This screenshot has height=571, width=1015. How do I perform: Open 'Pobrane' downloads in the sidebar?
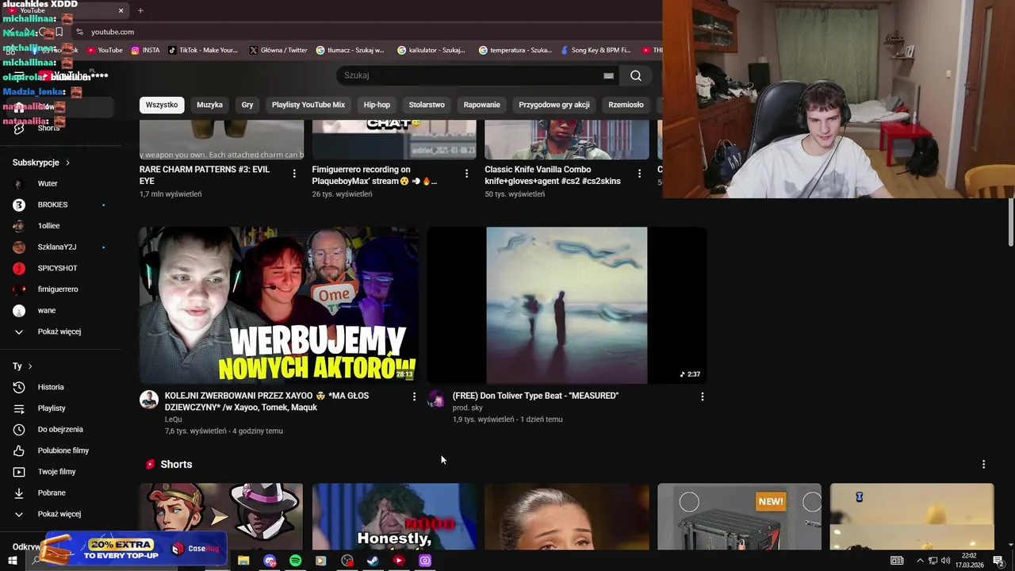pyautogui.click(x=52, y=492)
